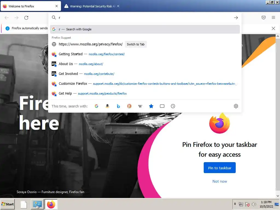The width and height of the screenshot is (280, 210).
Task: Choose the About Us bookmark suggestion
Action: point(145,64)
